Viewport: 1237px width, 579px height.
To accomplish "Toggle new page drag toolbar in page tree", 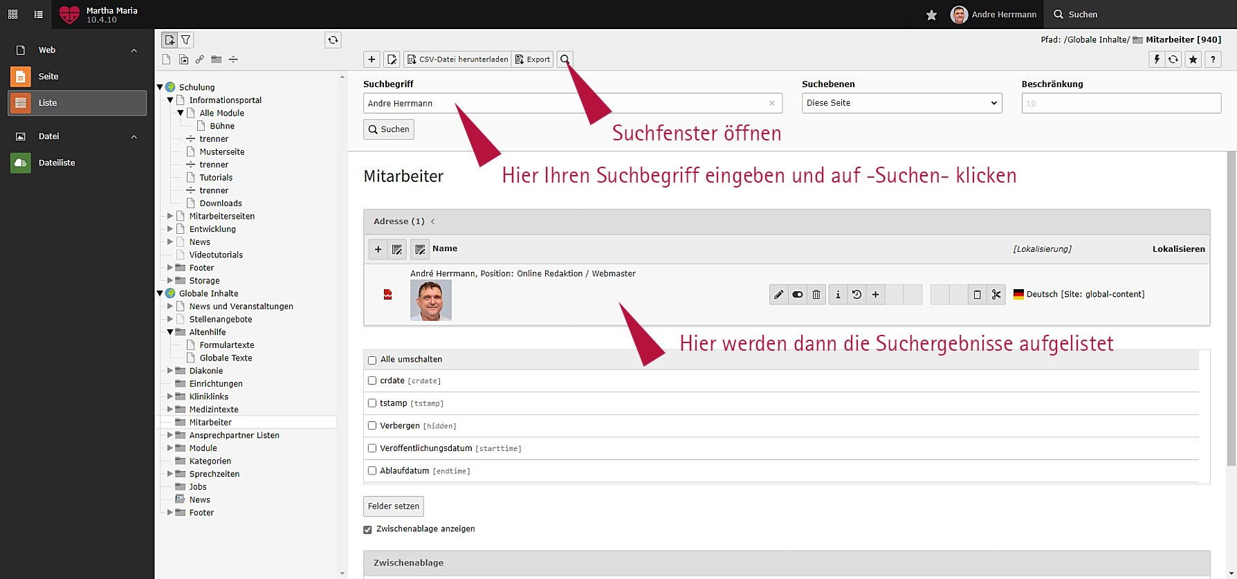I will point(169,40).
